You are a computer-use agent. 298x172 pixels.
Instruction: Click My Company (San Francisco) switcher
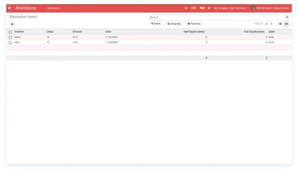[x=230, y=8]
